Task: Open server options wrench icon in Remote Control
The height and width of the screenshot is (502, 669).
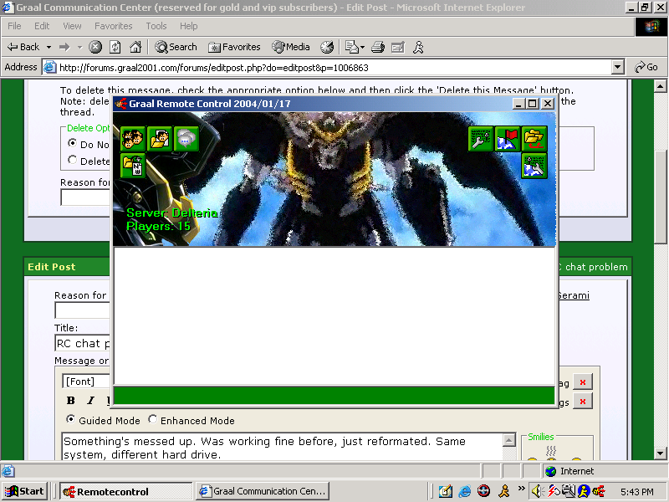Action: pyautogui.click(x=481, y=139)
